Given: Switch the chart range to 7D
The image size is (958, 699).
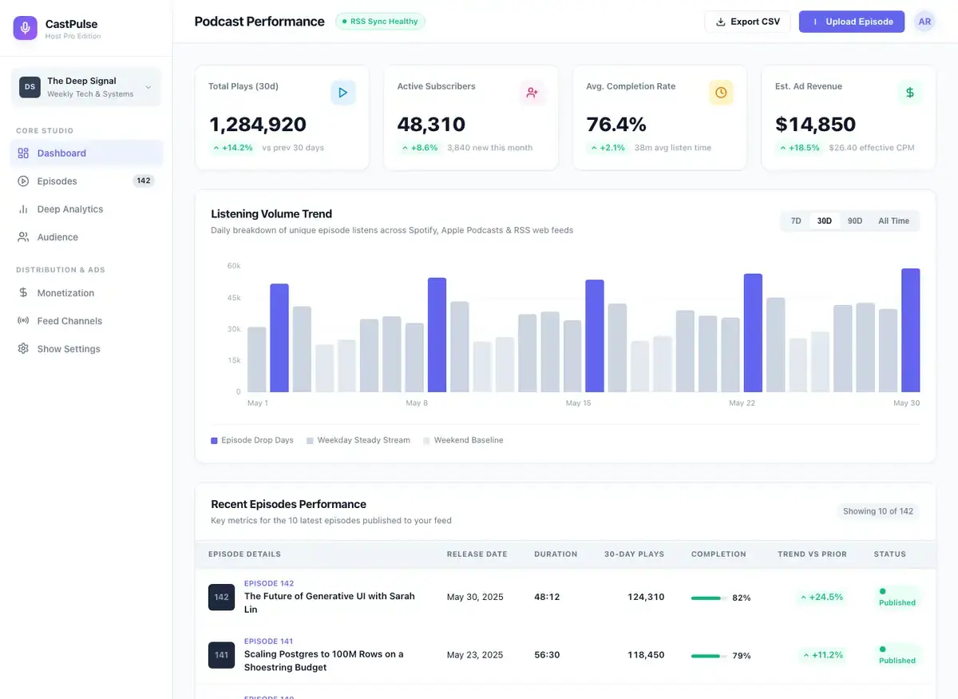Looking at the screenshot, I should coord(796,221).
